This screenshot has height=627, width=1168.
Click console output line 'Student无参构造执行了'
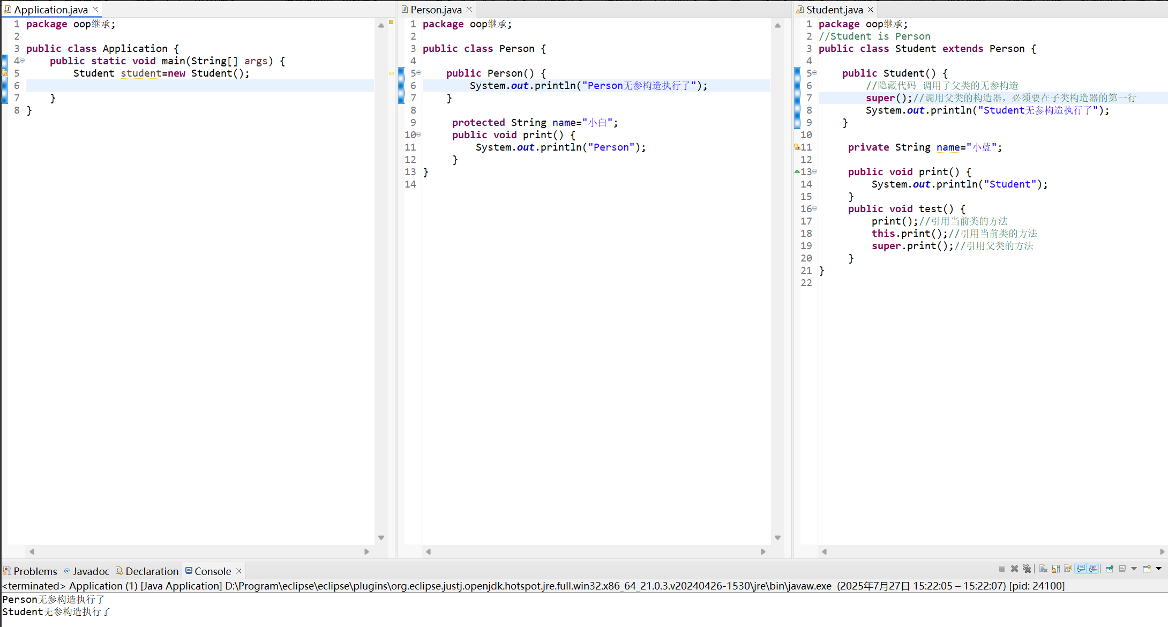click(56, 612)
